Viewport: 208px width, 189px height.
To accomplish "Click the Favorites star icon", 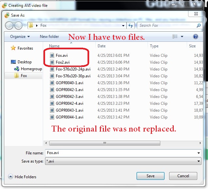I will tap(13, 48).
